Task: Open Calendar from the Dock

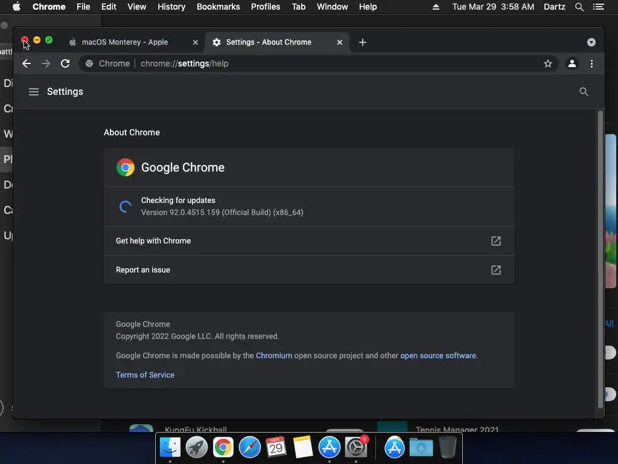Action: point(276,448)
